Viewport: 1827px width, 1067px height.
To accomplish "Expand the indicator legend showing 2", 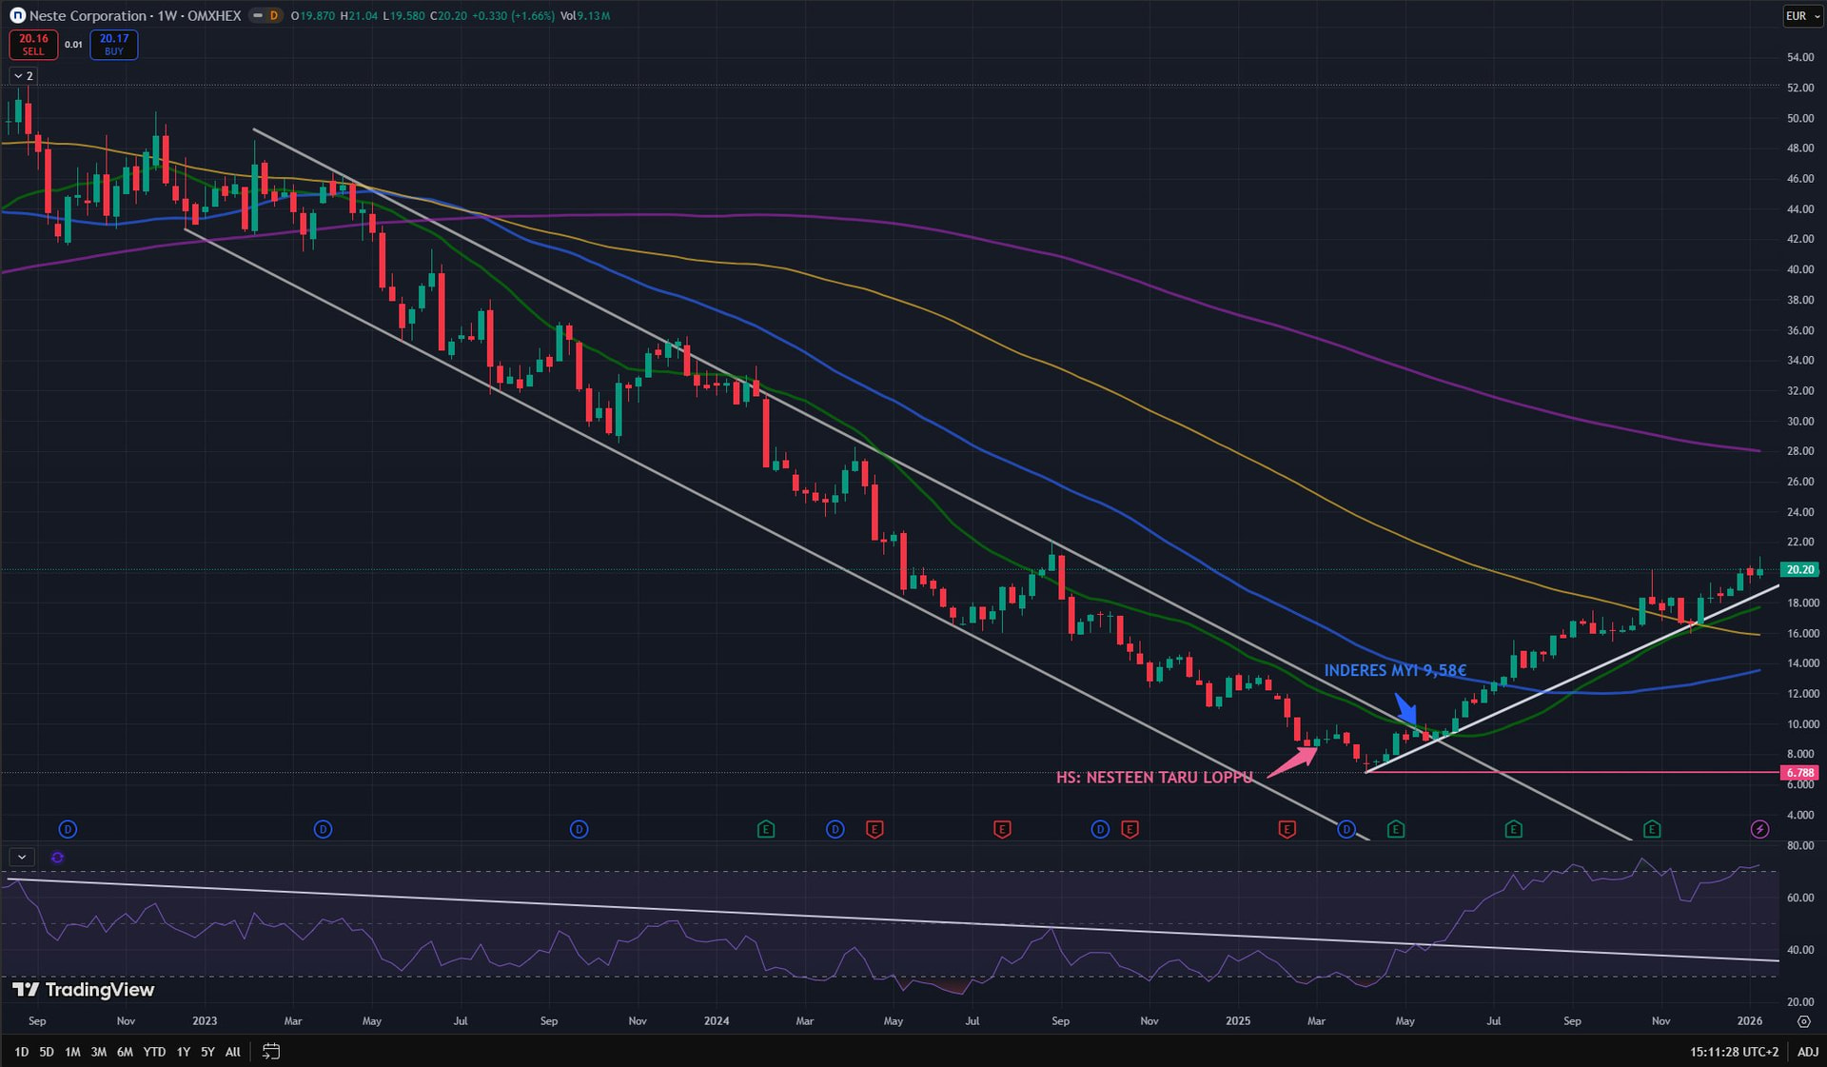I will 23,75.
